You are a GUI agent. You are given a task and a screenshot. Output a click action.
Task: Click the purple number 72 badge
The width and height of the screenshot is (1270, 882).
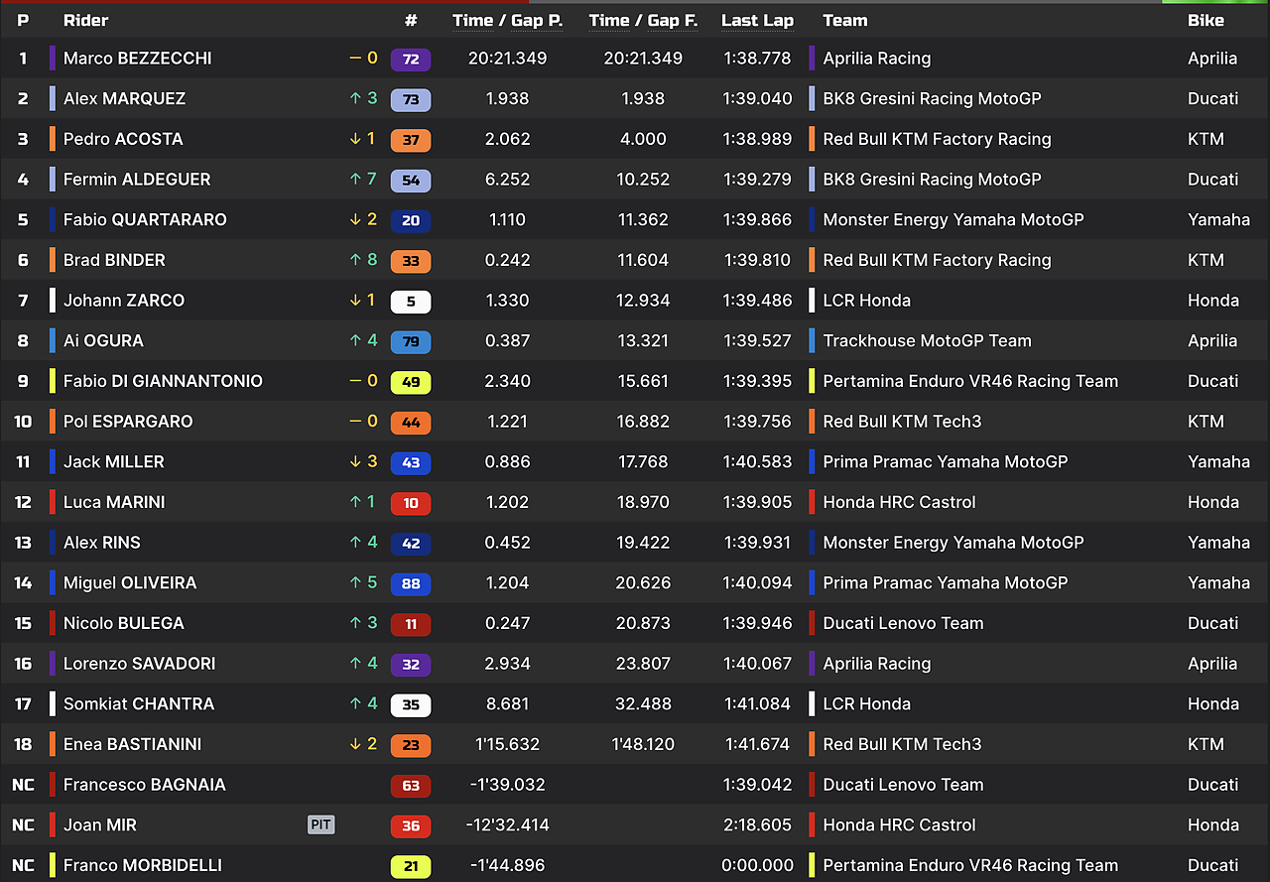411,59
